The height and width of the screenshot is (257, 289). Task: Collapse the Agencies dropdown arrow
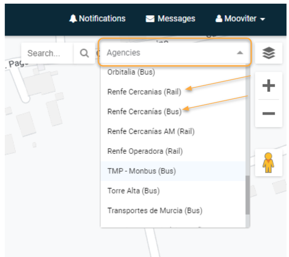(240, 53)
